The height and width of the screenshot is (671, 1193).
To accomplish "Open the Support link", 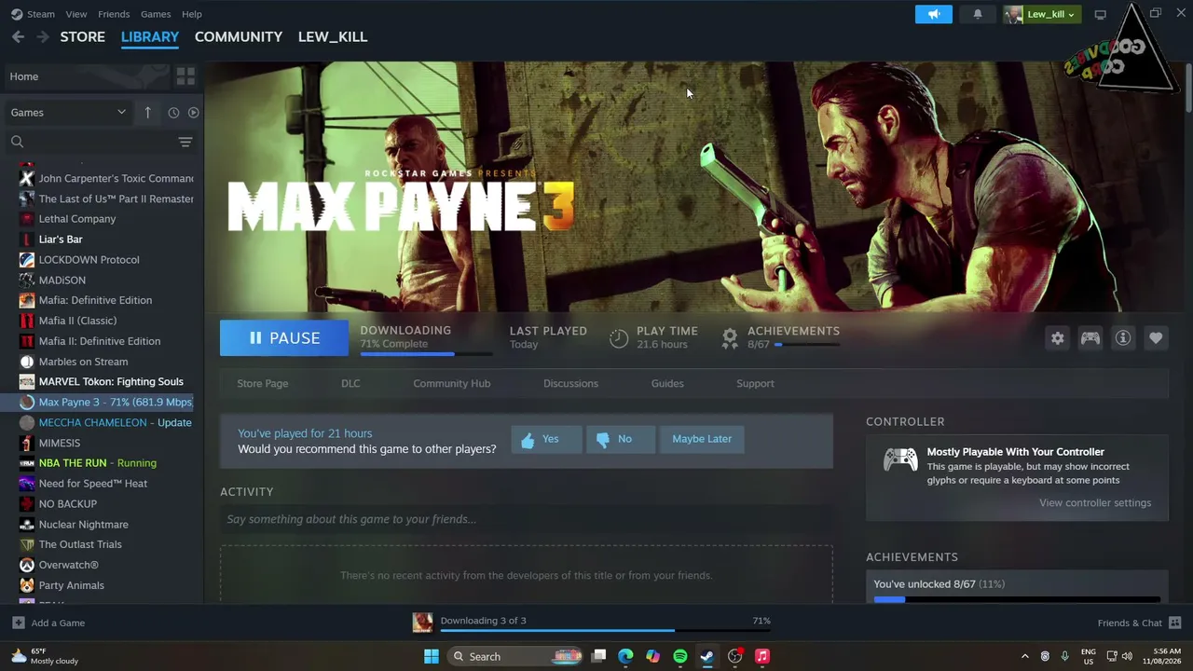I will [x=755, y=383].
